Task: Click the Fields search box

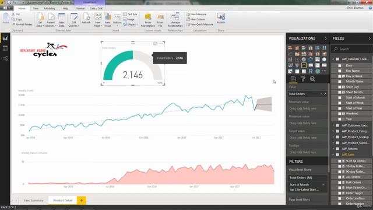Action: coord(351,49)
